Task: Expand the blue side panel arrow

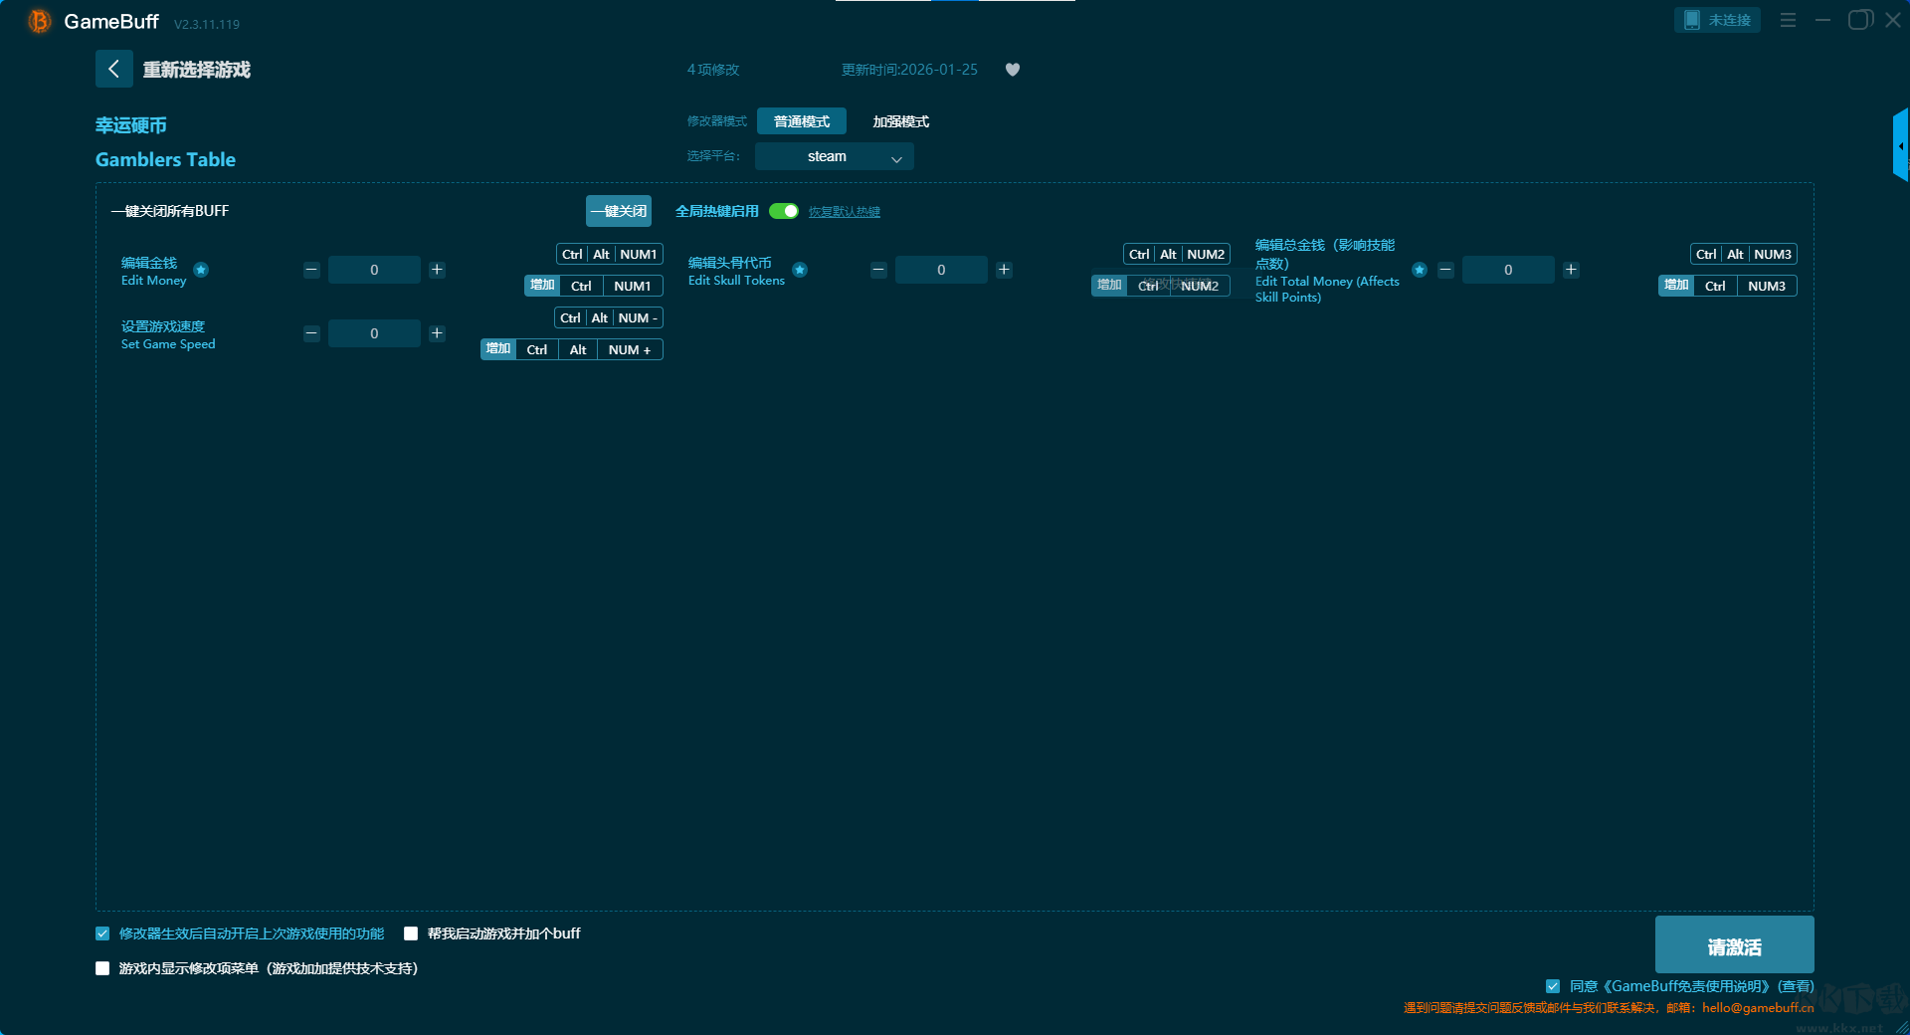Action: 1901,145
